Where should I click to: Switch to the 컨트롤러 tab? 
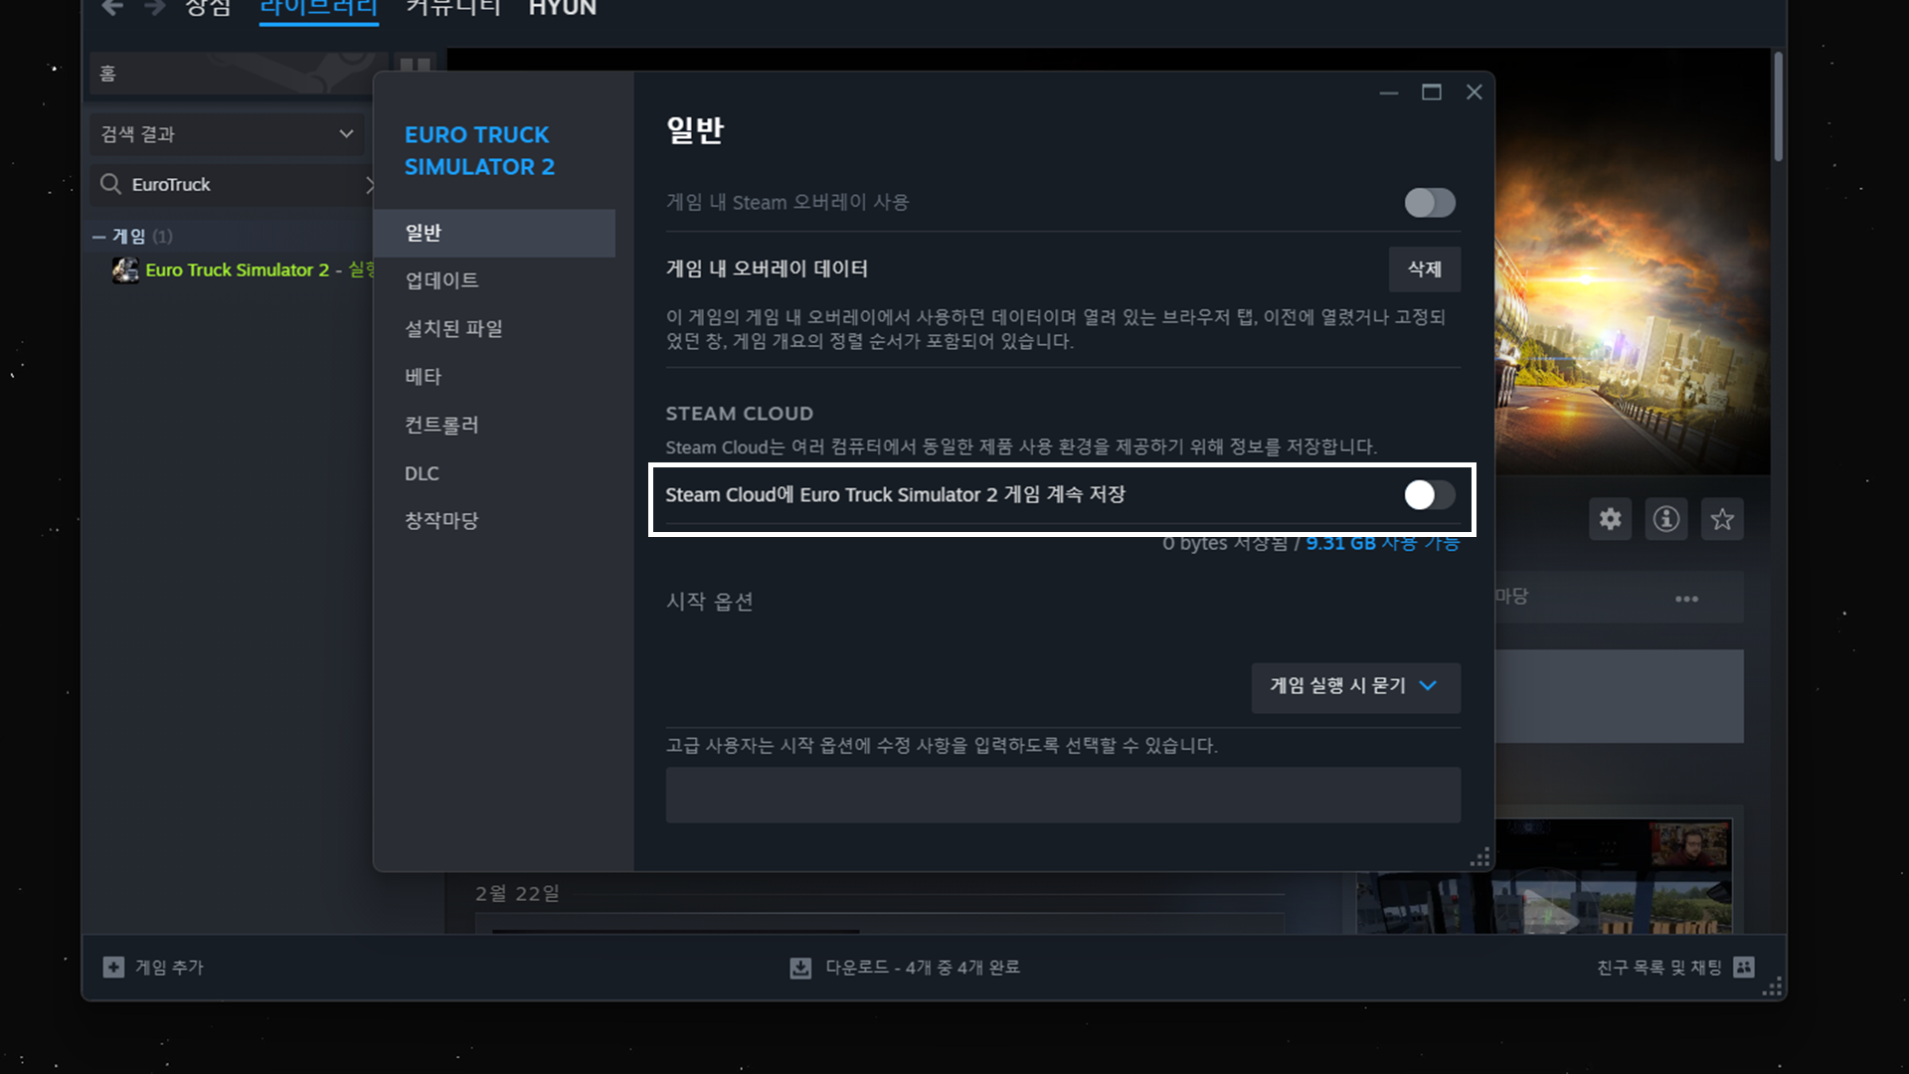point(441,425)
